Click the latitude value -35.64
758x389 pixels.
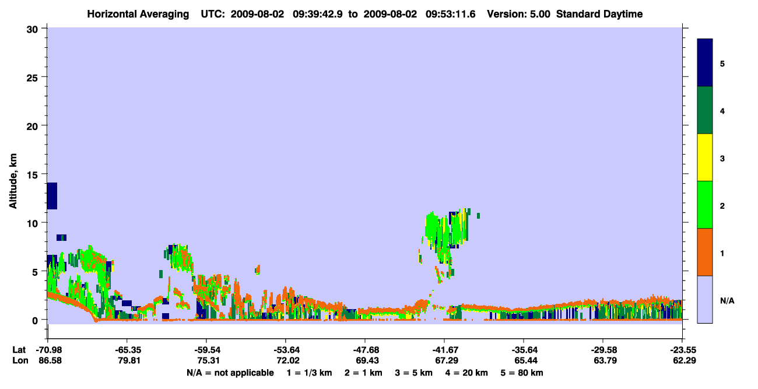524,350
